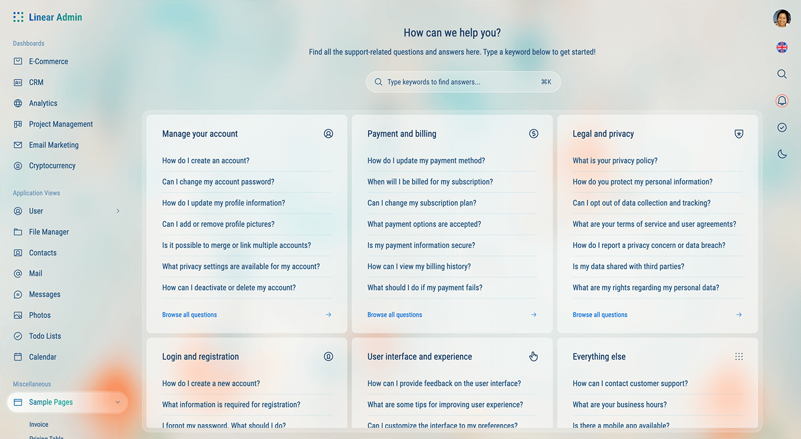Screen dimensions: 801x439
Task: Click the ⌘K shortcut badge
Action: tap(546, 82)
